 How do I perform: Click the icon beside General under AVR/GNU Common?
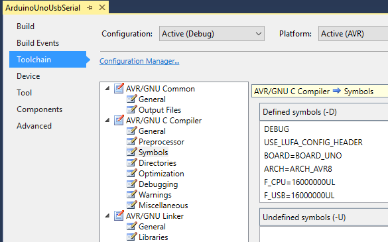[x=131, y=99]
